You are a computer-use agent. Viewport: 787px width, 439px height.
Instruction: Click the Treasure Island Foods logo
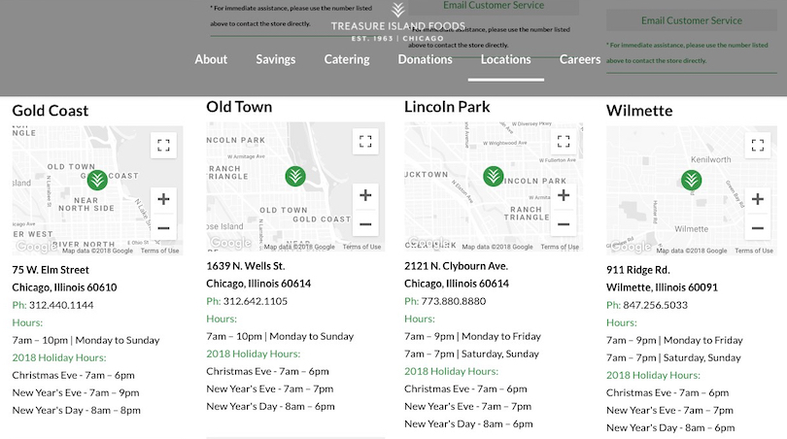(x=398, y=22)
